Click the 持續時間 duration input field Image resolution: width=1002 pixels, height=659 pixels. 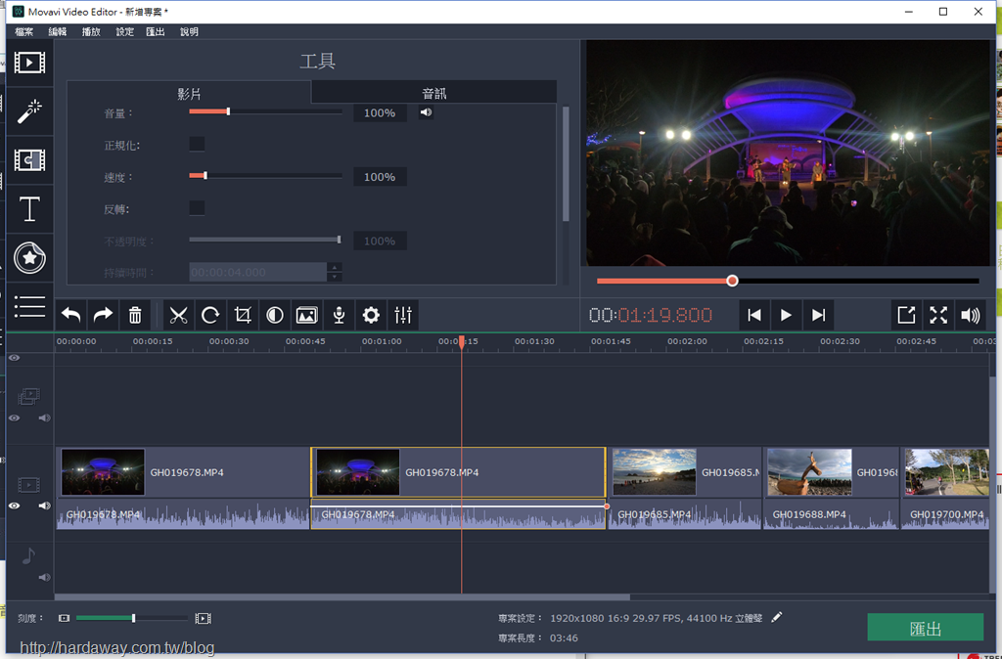pyautogui.click(x=258, y=273)
